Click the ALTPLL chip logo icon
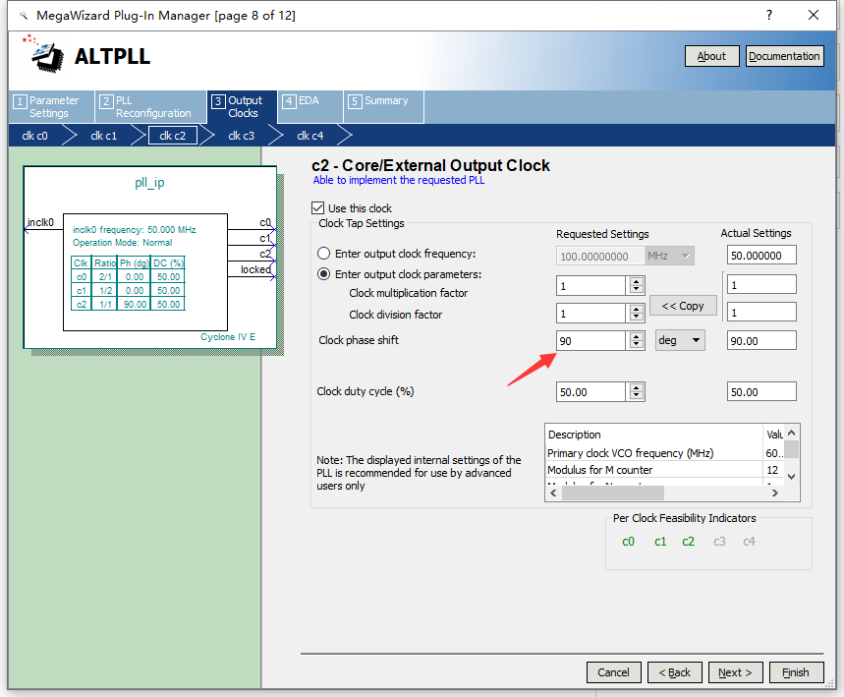The height and width of the screenshot is (697, 844). pos(43,54)
